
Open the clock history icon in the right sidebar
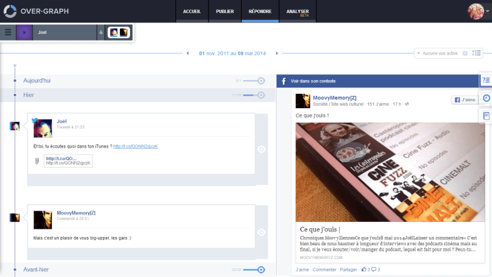click(x=486, y=98)
